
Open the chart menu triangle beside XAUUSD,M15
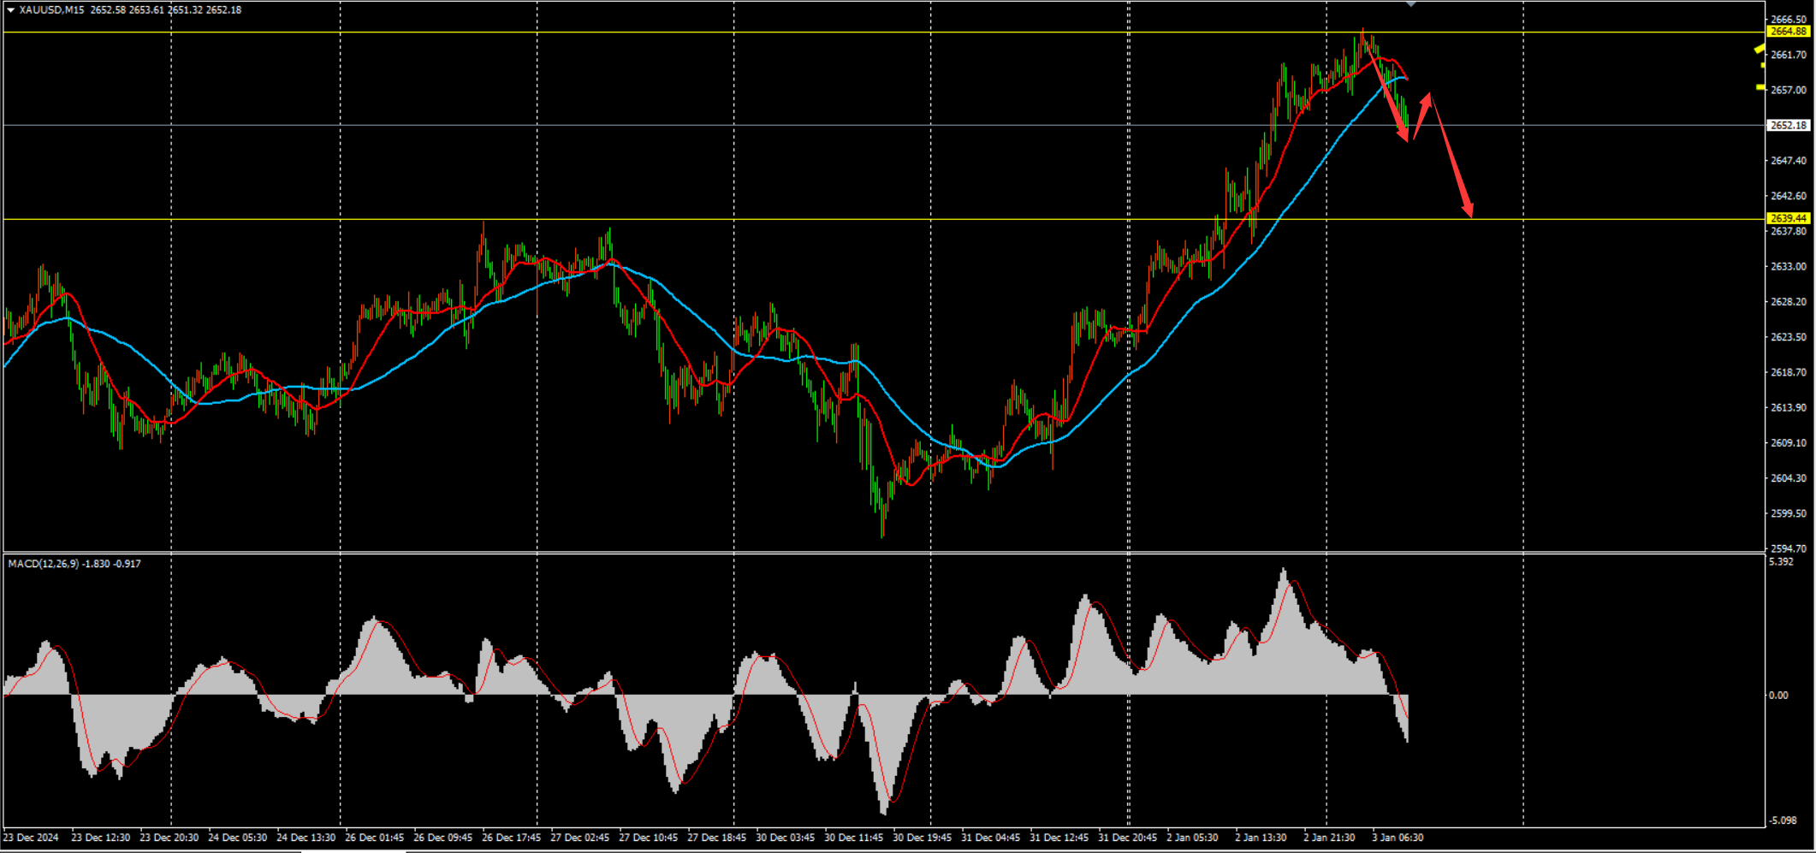pyautogui.click(x=11, y=10)
